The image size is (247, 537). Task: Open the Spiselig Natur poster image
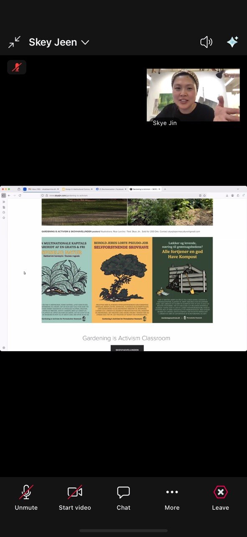(66, 280)
